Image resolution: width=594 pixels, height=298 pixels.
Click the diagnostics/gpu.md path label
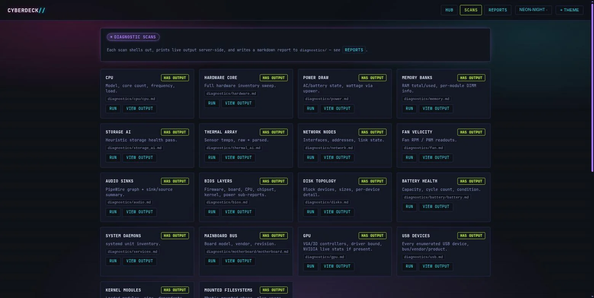coord(324,257)
